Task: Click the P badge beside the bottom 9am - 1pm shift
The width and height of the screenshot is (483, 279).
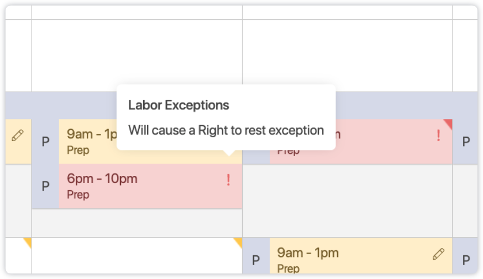Action: [x=256, y=260]
